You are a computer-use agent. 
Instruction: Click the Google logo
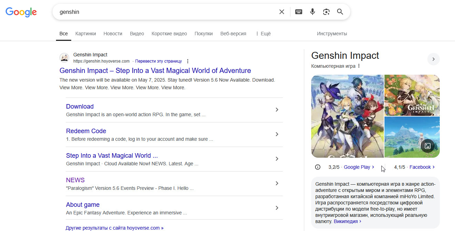click(x=21, y=12)
